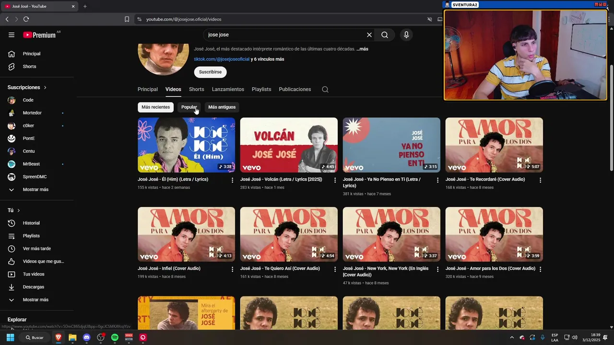The width and height of the screenshot is (614, 345).
Task: Bookmark this page icon in address bar
Action: point(127,19)
